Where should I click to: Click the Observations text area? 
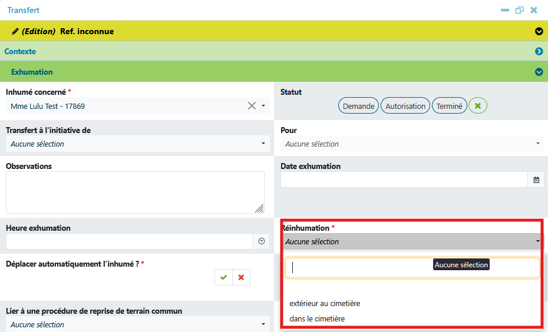135,192
